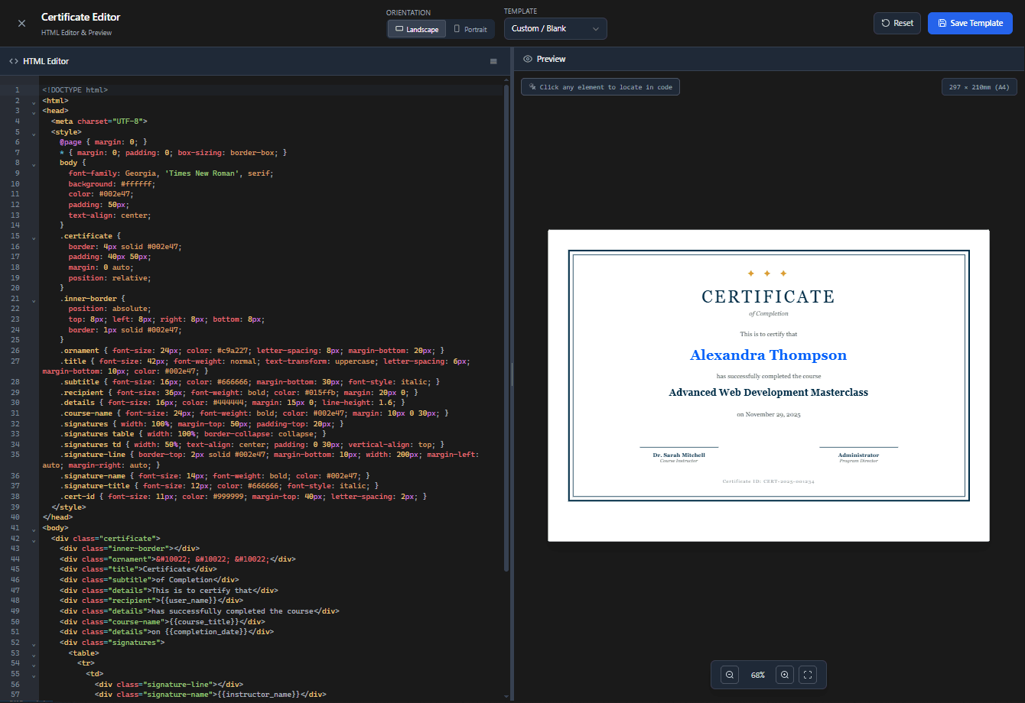Click the 68% zoom level indicator
The image size is (1025, 703).
pos(757,675)
